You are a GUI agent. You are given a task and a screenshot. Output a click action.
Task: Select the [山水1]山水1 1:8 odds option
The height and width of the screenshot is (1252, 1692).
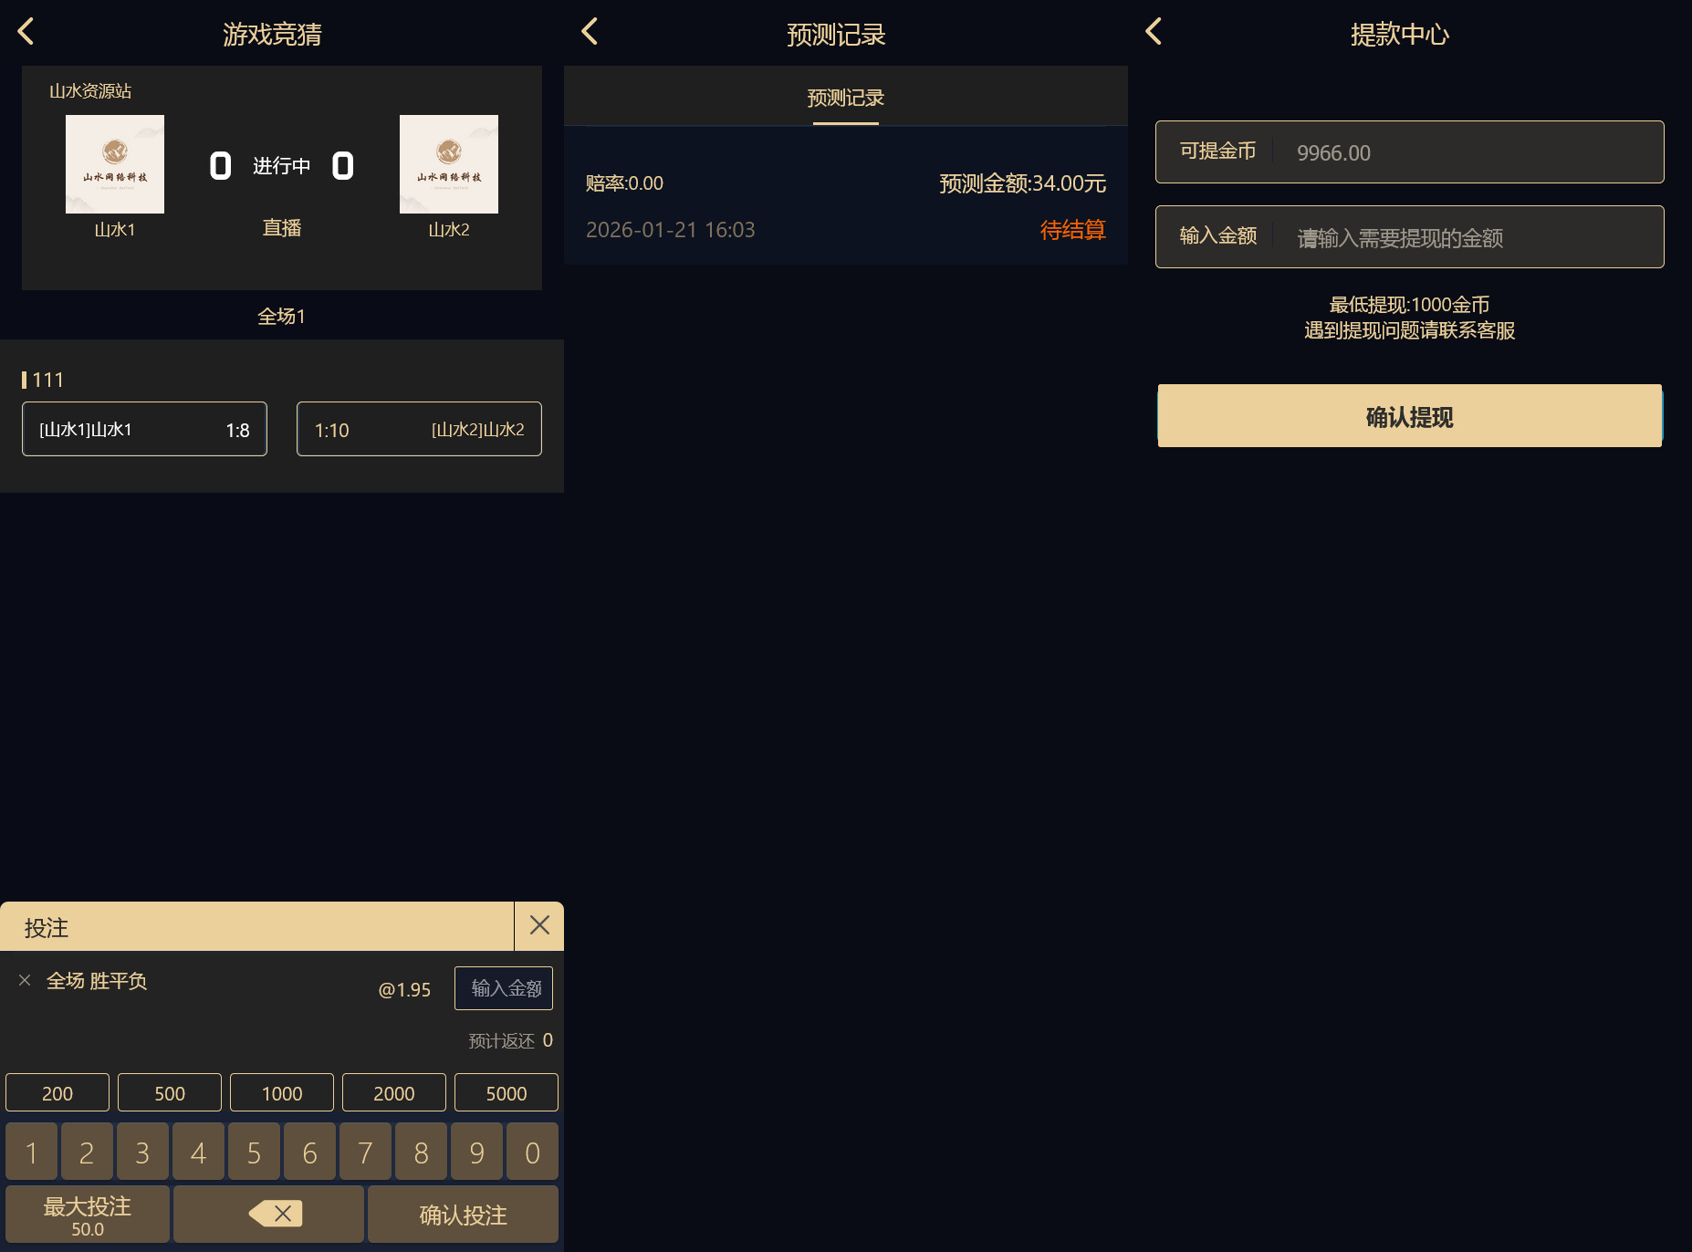point(143,429)
